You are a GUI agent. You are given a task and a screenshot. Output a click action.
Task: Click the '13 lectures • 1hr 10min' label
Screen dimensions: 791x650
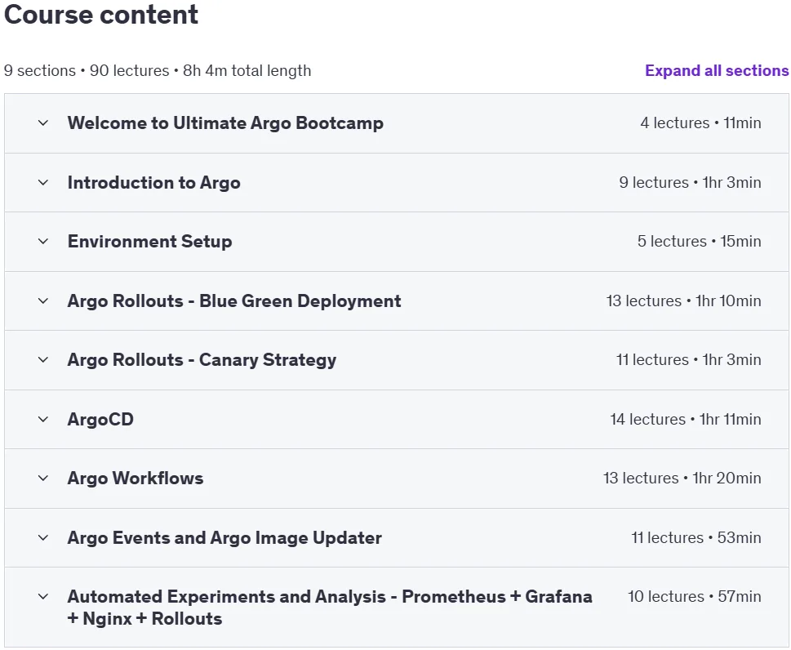(x=683, y=301)
